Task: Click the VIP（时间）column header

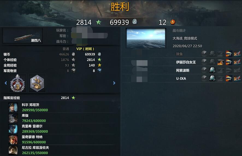Action: (85, 49)
